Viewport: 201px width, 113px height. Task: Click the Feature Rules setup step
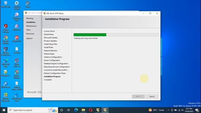pyautogui.click(x=49, y=54)
